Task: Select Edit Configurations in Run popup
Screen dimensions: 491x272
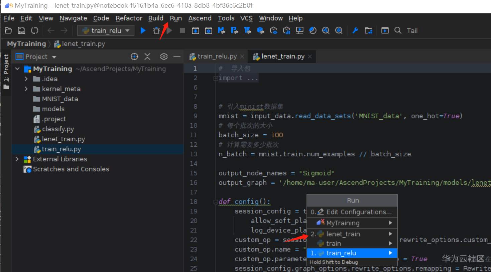Action: point(358,212)
